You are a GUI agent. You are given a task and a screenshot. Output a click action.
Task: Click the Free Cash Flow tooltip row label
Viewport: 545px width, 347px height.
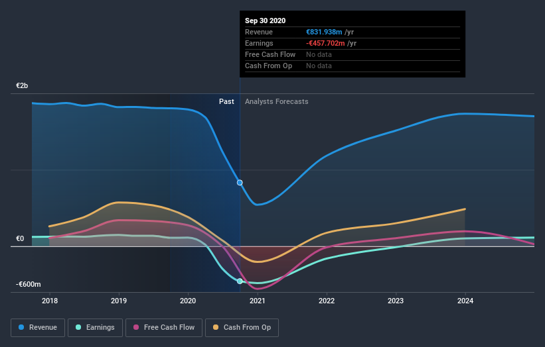tap(270, 54)
